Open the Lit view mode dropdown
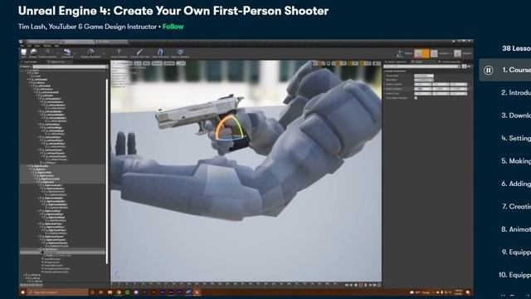The width and height of the screenshot is (531, 299). [138, 63]
